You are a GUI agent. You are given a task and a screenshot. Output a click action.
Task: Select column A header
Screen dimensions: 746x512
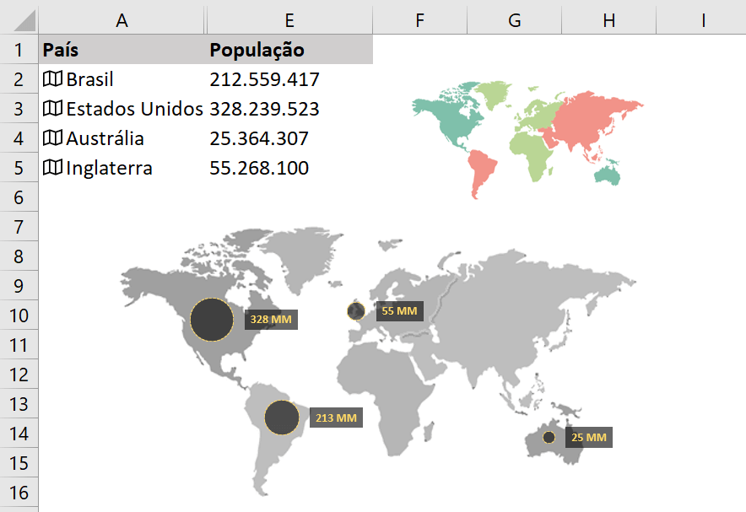[x=122, y=19]
